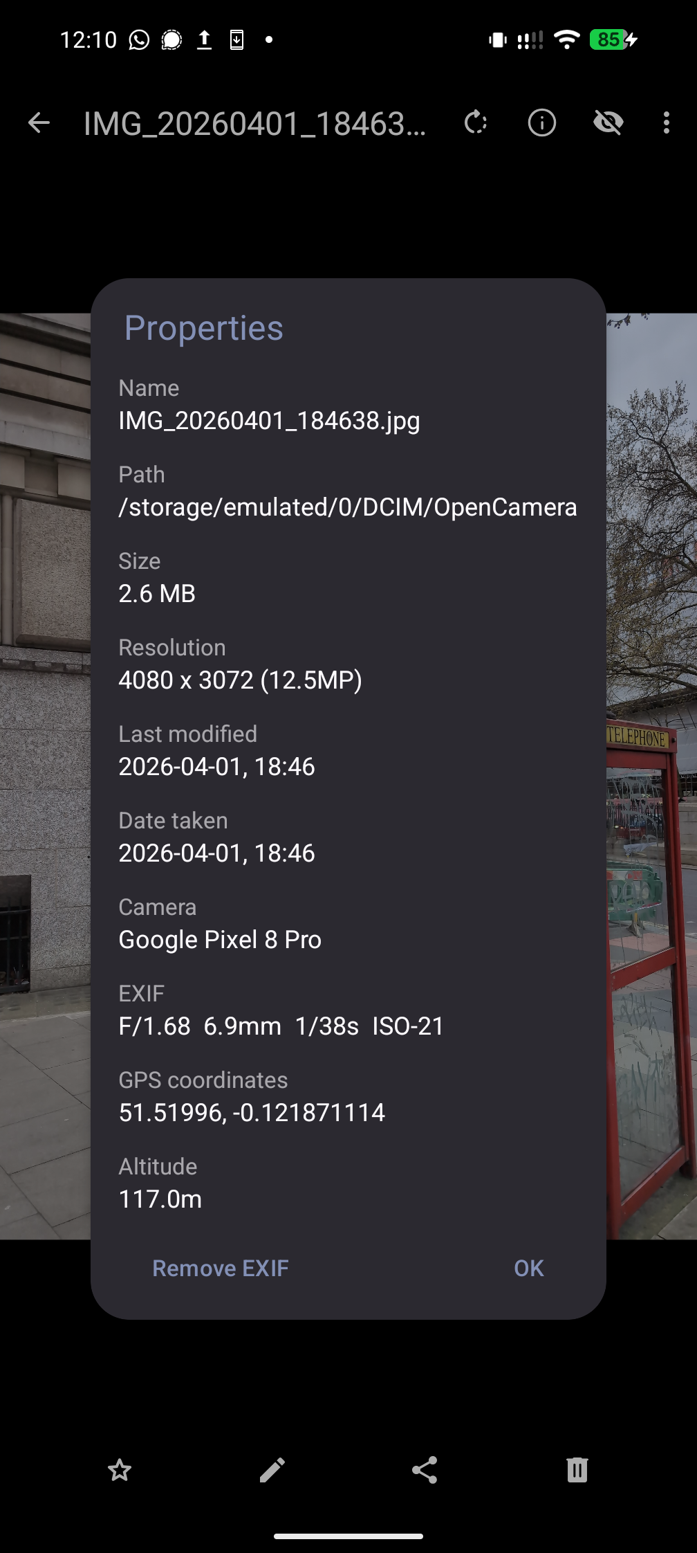Tap the storage path text

348,507
